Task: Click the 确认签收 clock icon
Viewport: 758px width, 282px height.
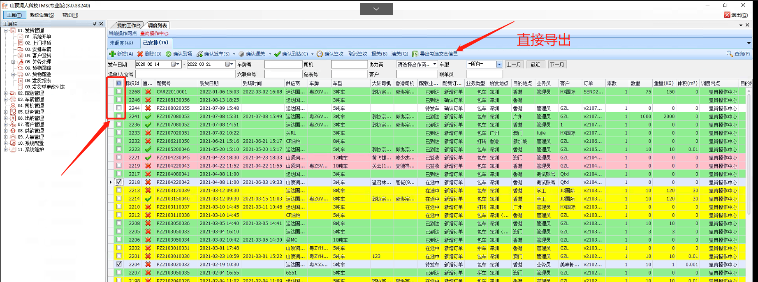Action: pyautogui.click(x=320, y=54)
